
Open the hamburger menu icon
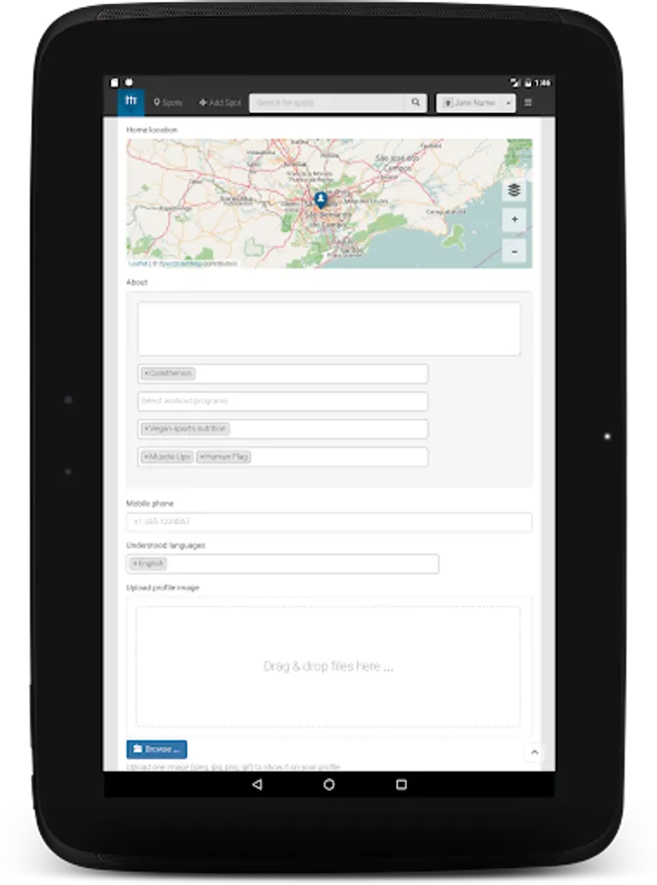pos(528,102)
